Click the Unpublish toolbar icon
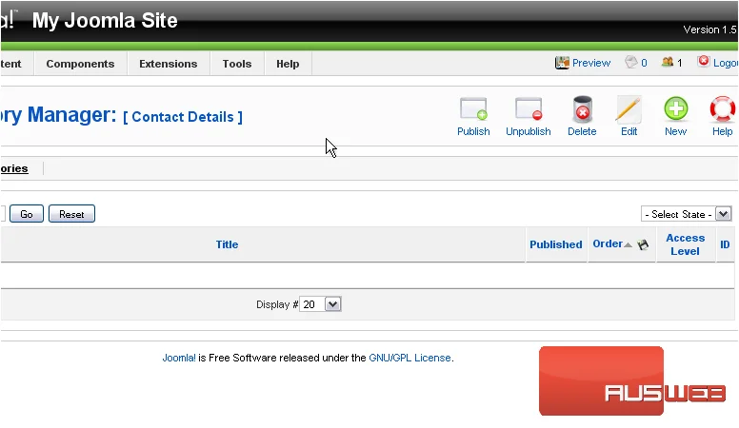Image resolution: width=739 pixels, height=428 pixels. coord(529,109)
